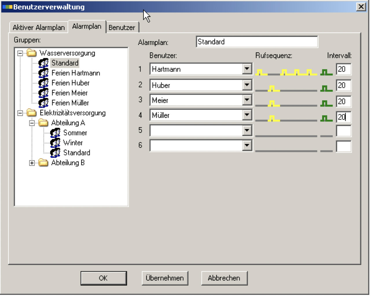Click the Abbrechen button
371x296 pixels.
224,278
